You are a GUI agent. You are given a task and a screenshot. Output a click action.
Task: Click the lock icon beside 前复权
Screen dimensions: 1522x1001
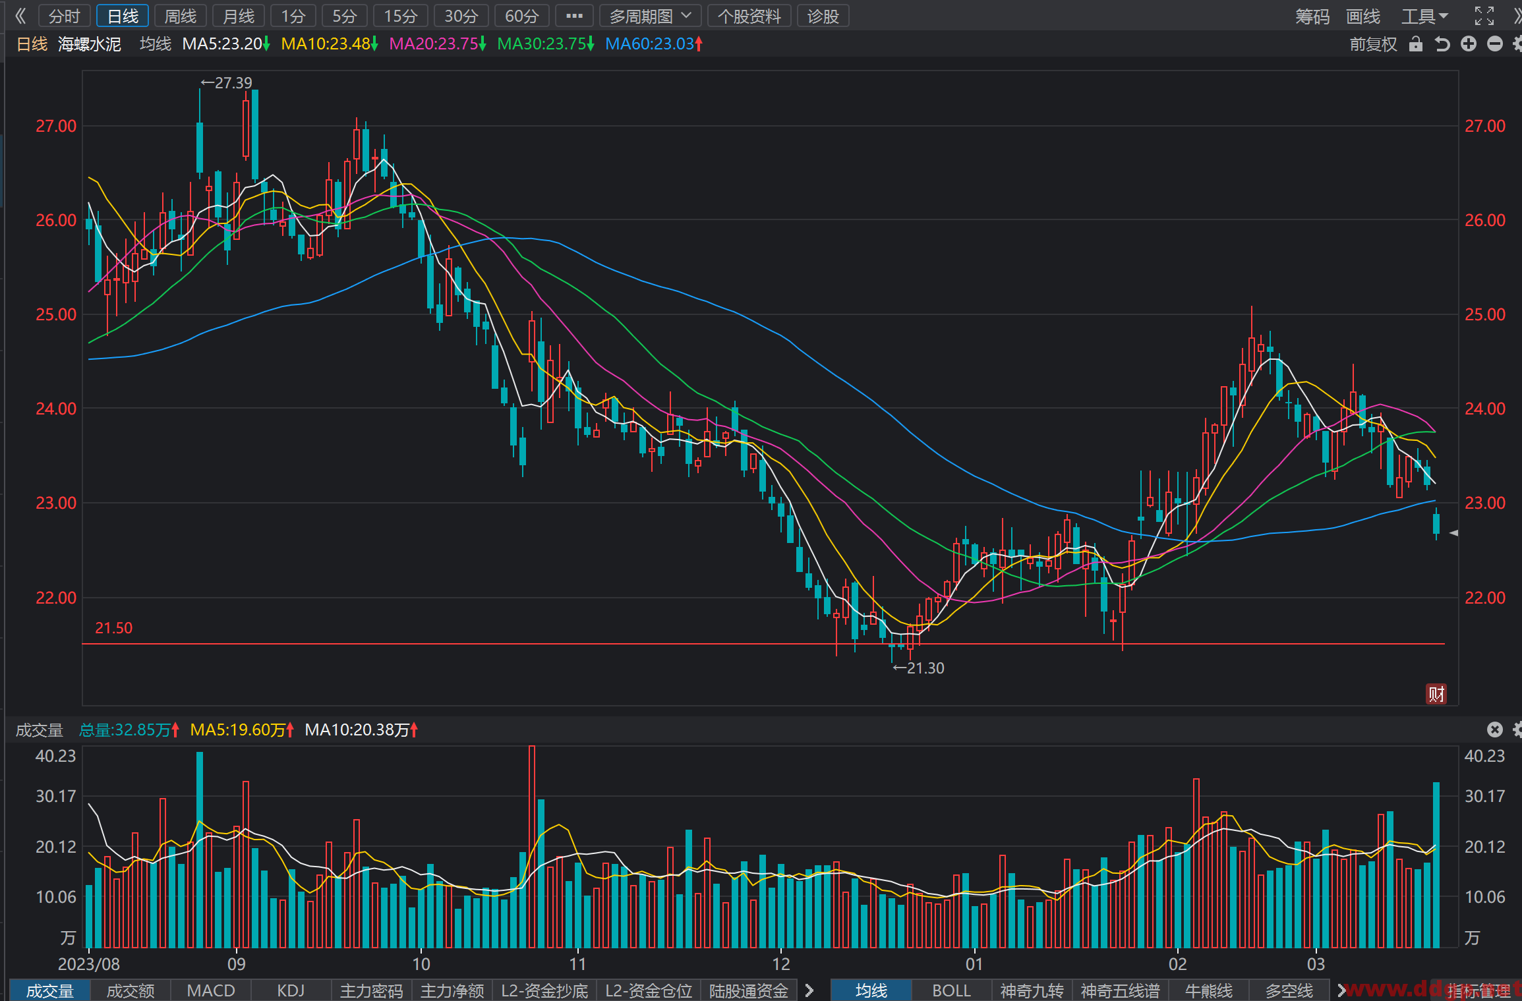[x=1415, y=44]
